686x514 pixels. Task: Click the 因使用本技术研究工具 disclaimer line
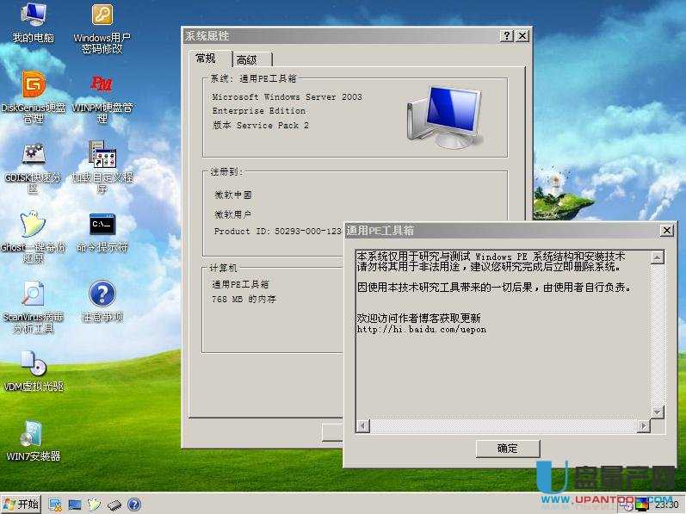(x=494, y=288)
